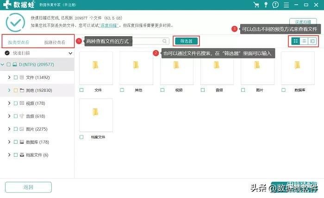This screenshot has width=324, height=198.
Task: Click the 档案文件 category icon in tree
Action: pyautogui.click(x=22, y=155)
